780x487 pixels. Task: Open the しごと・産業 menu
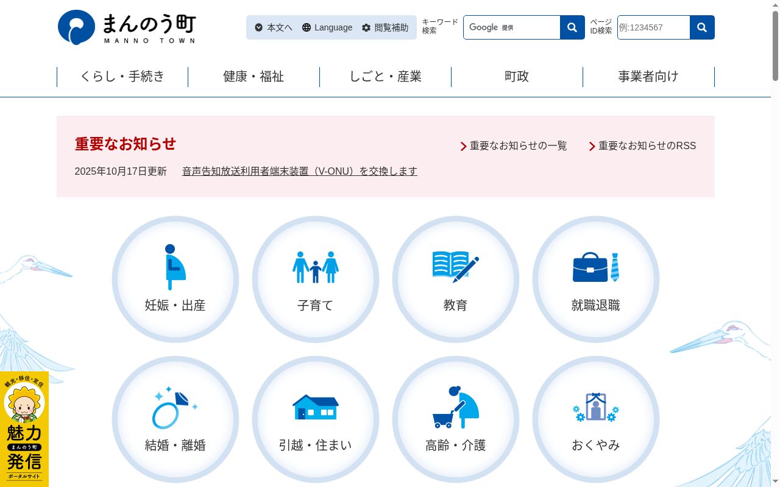(x=385, y=77)
